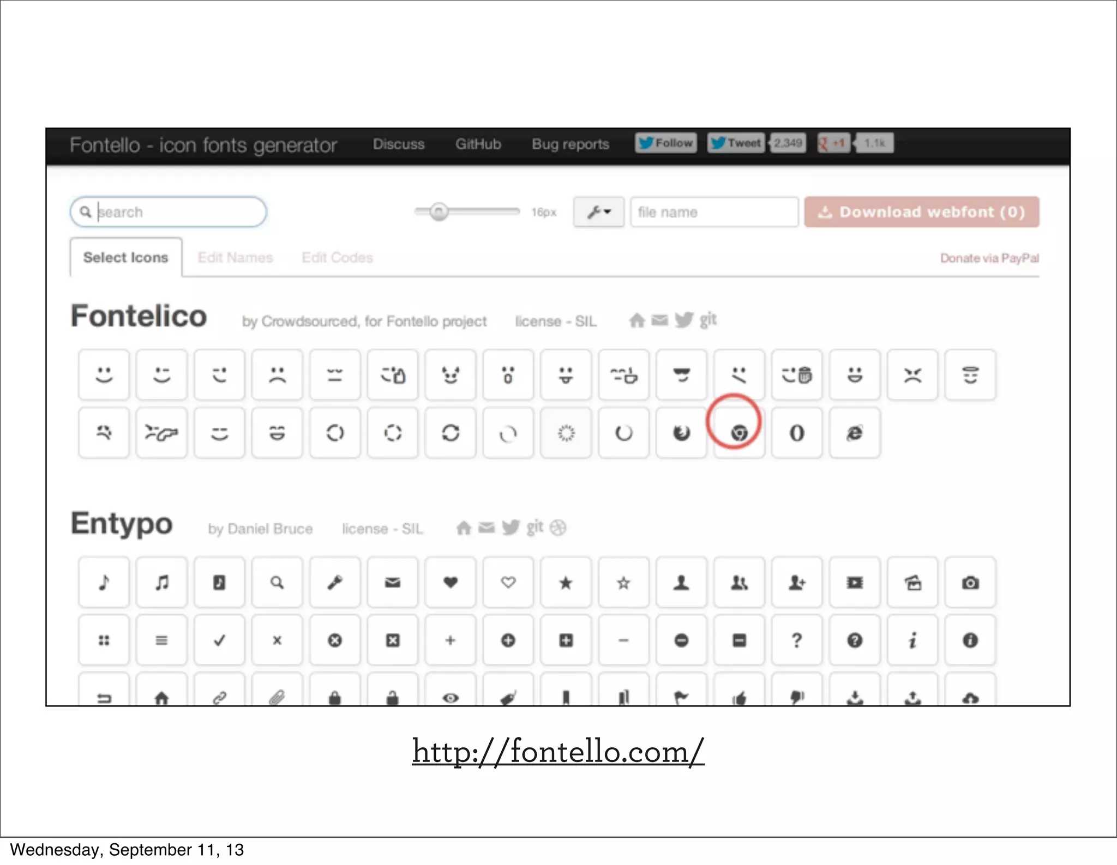This screenshot has height=865, width=1117.
Task: Click the file name input field
Action: pyautogui.click(x=714, y=211)
